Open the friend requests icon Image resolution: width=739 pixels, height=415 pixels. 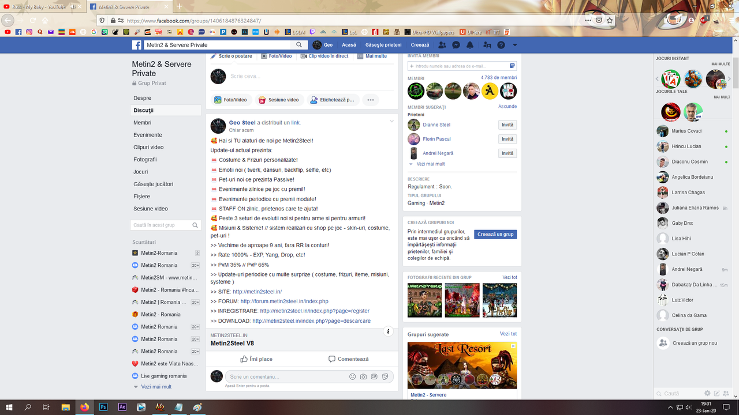pyautogui.click(x=442, y=45)
